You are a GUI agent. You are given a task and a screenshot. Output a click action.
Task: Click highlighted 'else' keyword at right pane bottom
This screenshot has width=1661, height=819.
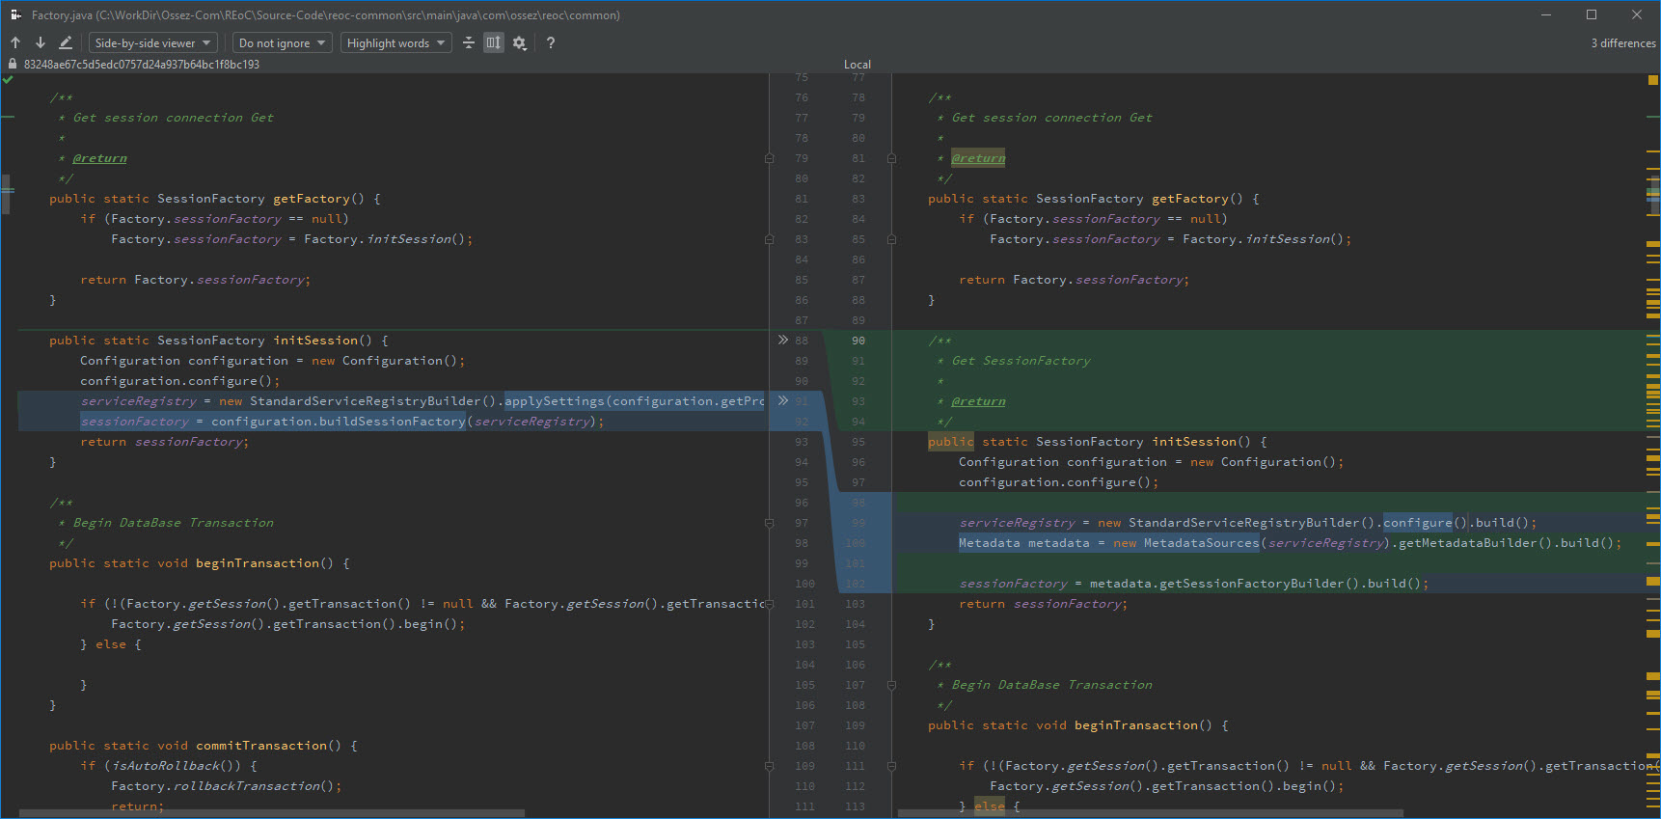[x=990, y=806]
